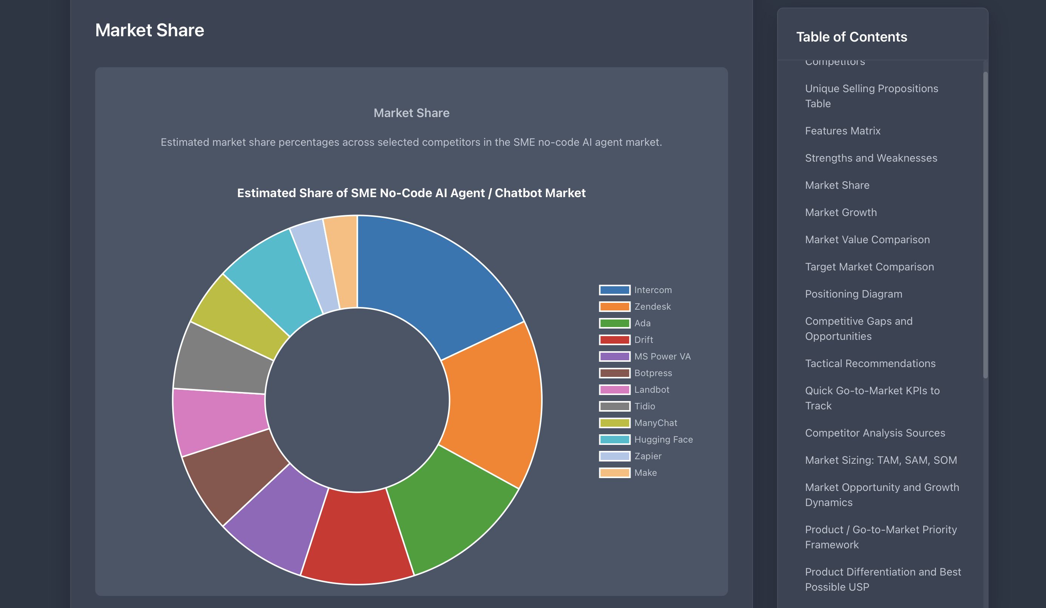Go to Target Market Comparison
Viewport: 1046px width, 608px height.
(x=869, y=267)
